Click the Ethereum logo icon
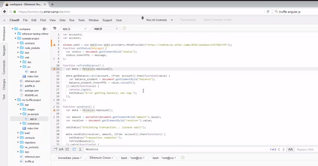The width and height of the screenshot is (318, 166). (143, 18)
